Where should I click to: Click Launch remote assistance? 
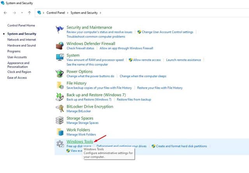[x=183, y=60]
